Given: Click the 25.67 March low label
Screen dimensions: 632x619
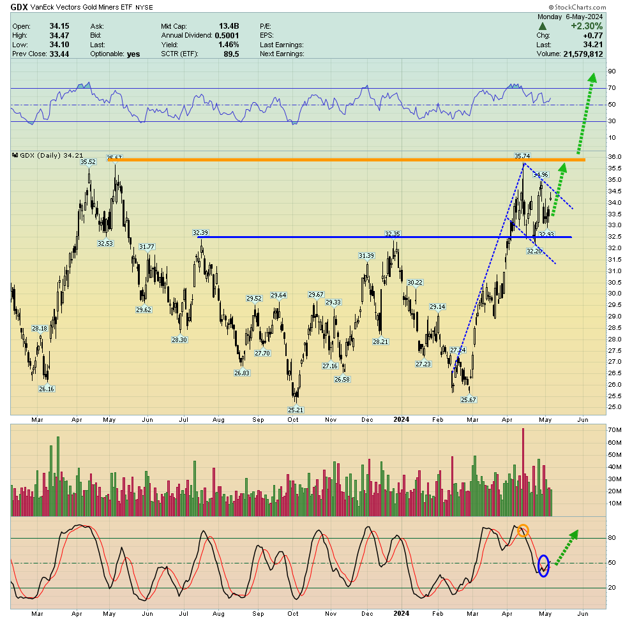Looking at the screenshot, I should pos(469,399).
